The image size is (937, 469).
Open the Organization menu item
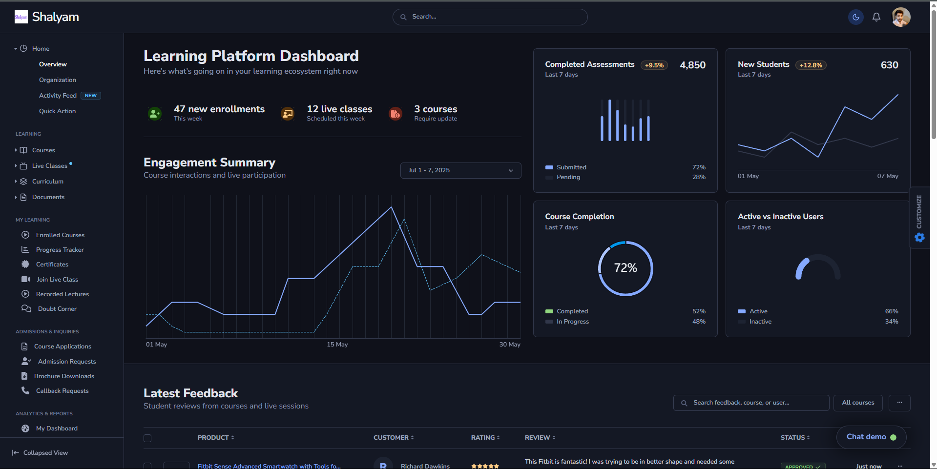pos(58,80)
